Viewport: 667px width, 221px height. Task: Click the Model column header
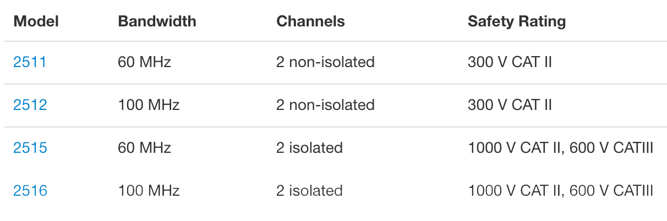point(36,21)
